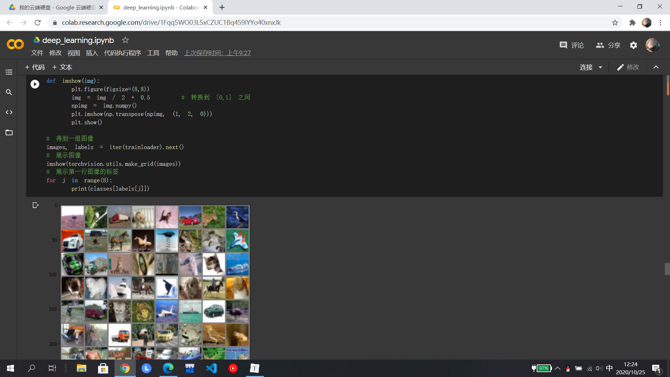Viewport: 670px width, 377px height.
Task: Bookmark this page with star icon
Action: pyautogui.click(x=615, y=23)
